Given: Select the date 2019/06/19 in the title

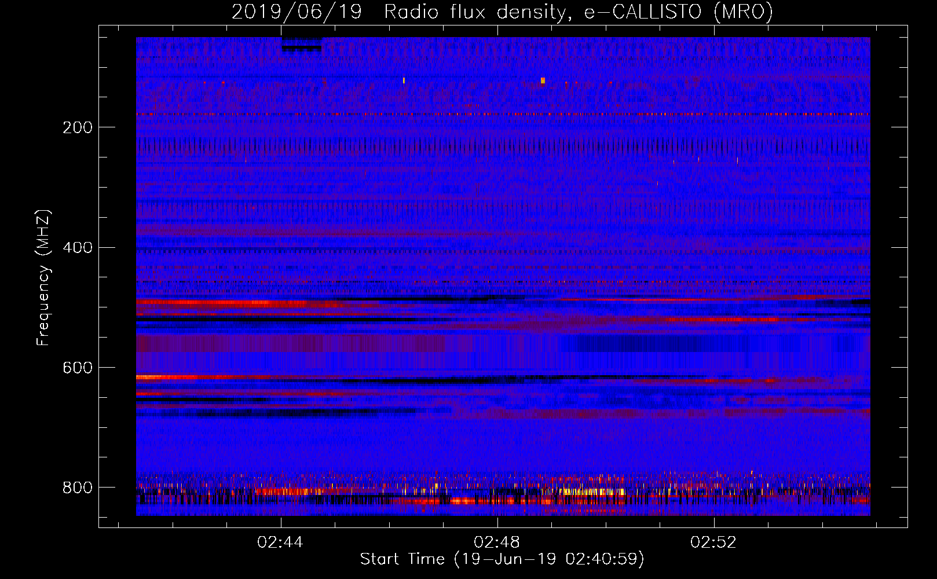Looking at the screenshot, I should pyautogui.click(x=297, y=12).
